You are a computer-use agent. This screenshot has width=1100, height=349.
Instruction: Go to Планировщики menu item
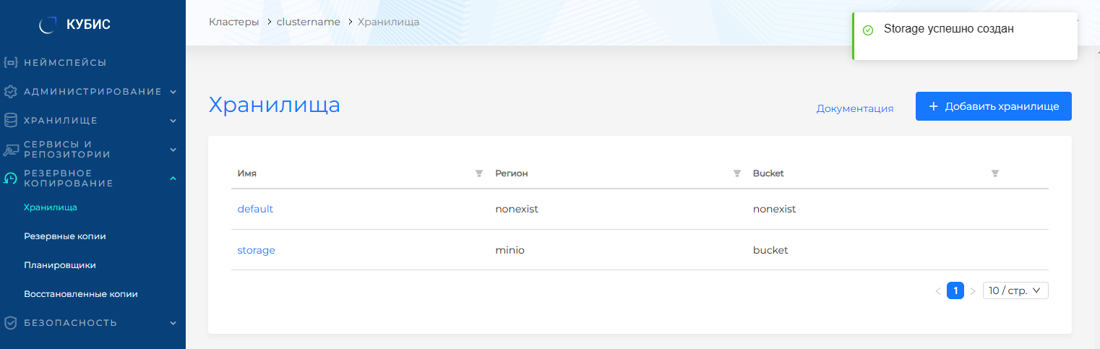pos(60,265)
